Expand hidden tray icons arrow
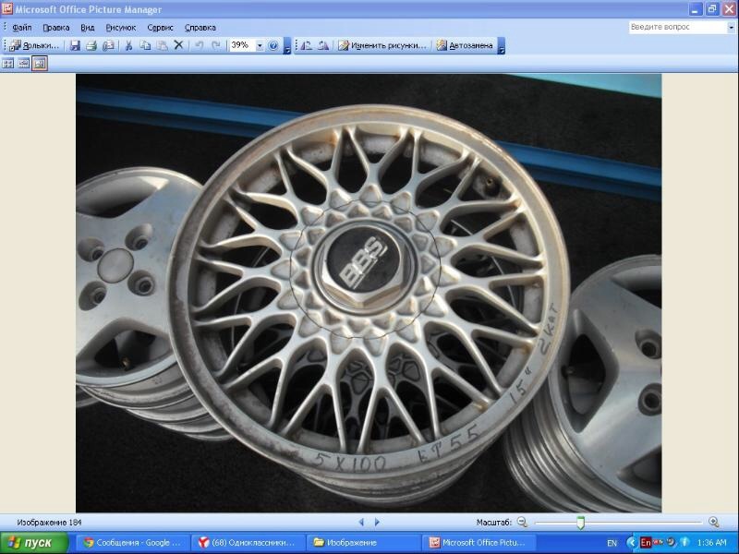The image size is (739, 554). (632, 543)
